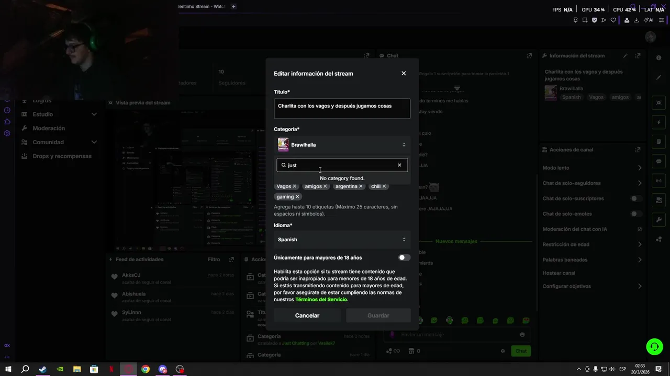Open Drops y recompensas in the sidebar
670x376 pixels.
click(x=62, y=156)
